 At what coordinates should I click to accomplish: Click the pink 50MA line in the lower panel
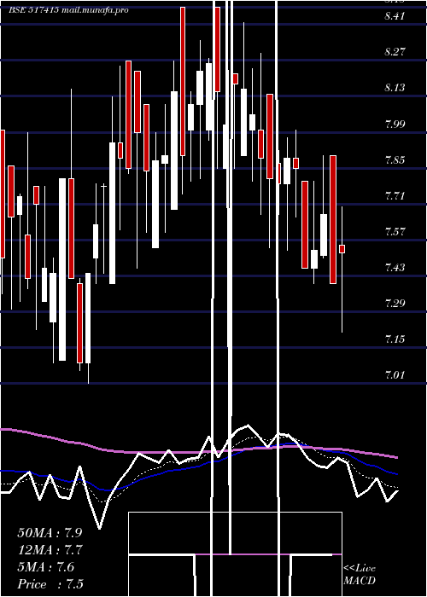[x=198, y=451]
